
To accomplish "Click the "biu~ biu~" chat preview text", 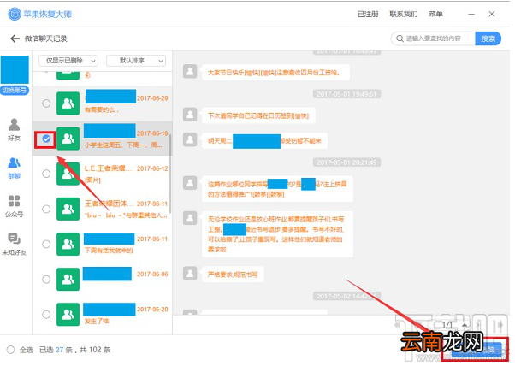I will click(126, 215).
